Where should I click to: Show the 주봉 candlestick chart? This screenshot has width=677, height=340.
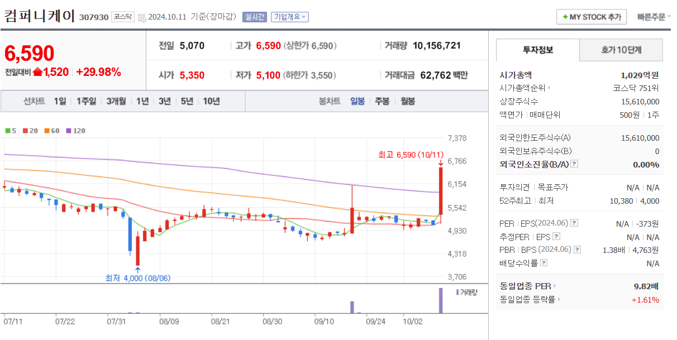pyautogui.click(x=382, y=101)
